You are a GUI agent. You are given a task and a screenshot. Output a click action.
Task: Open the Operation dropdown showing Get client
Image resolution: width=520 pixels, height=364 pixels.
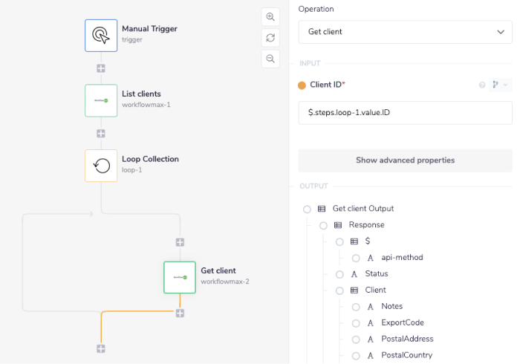click(x=405, y=32)
